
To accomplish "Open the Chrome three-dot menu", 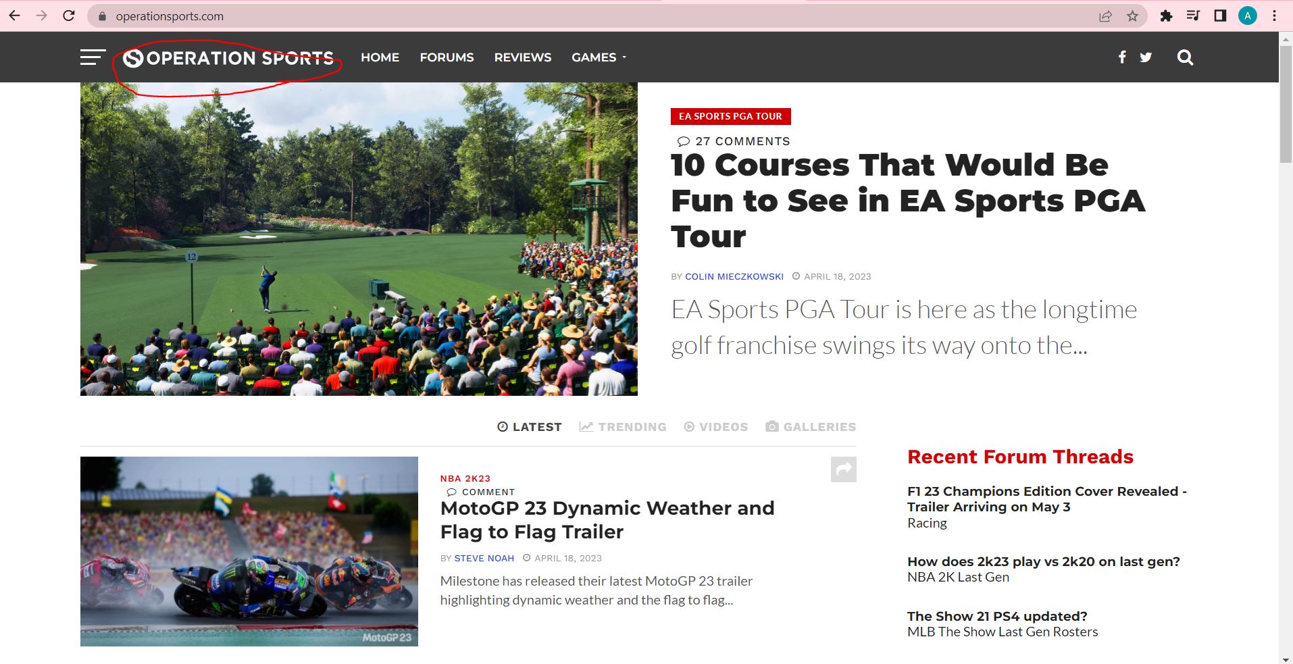I will click(1275, 16).
